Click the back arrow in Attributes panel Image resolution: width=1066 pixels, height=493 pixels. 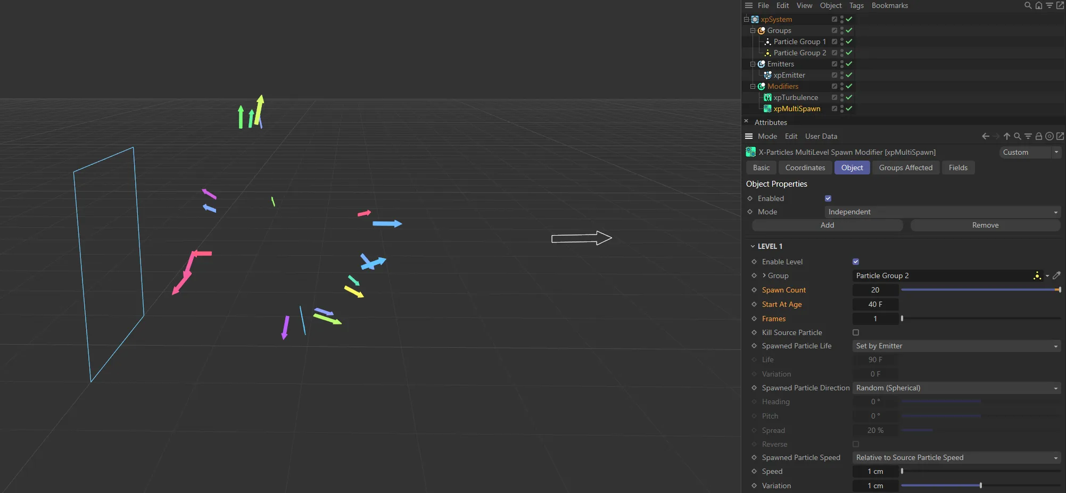pos(985,136)
